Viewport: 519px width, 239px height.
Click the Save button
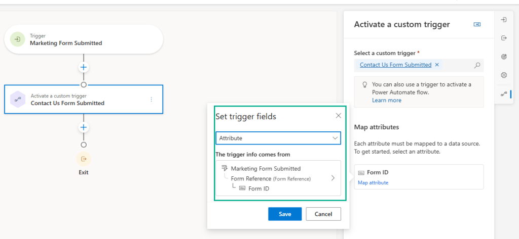click(285, 214)
